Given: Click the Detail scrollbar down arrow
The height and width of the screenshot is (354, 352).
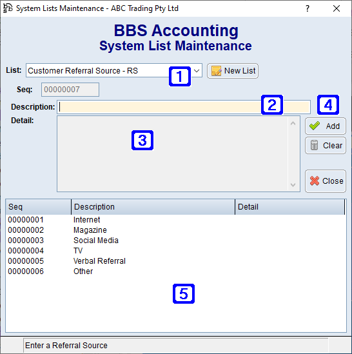Looking at the screenshot, I should 293,185.
